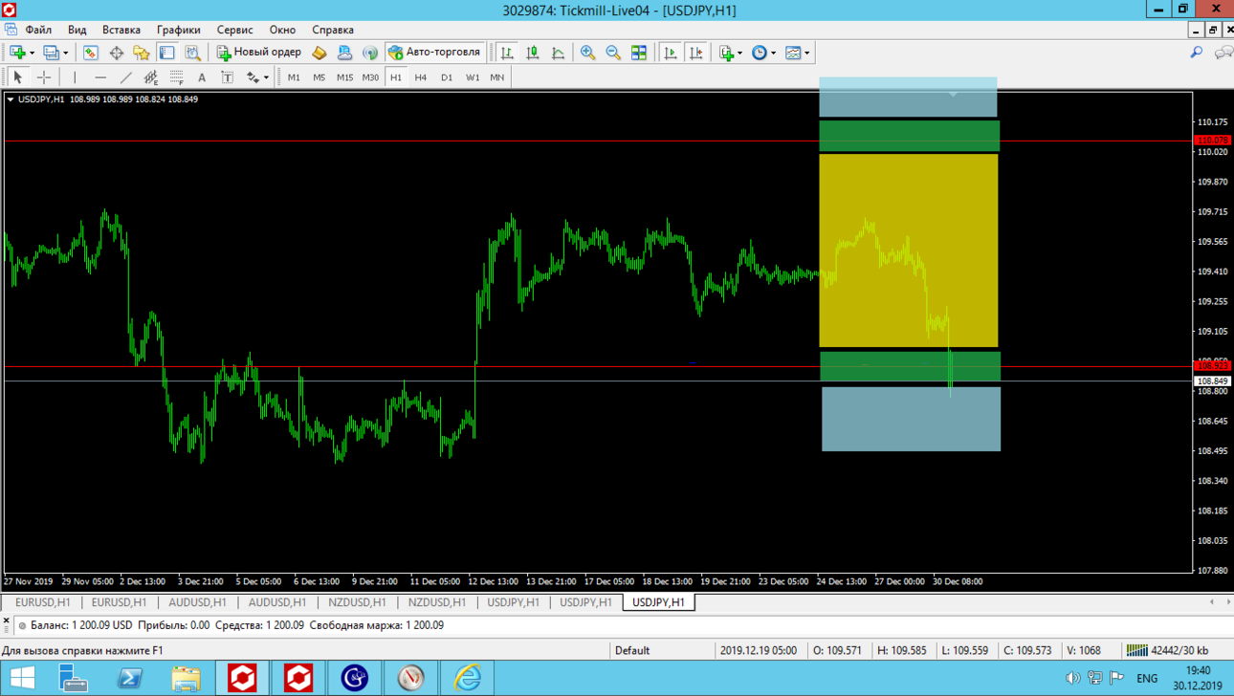
Task: Click the connection status 42442/30 kb
Action: [x=1169, y=650]
